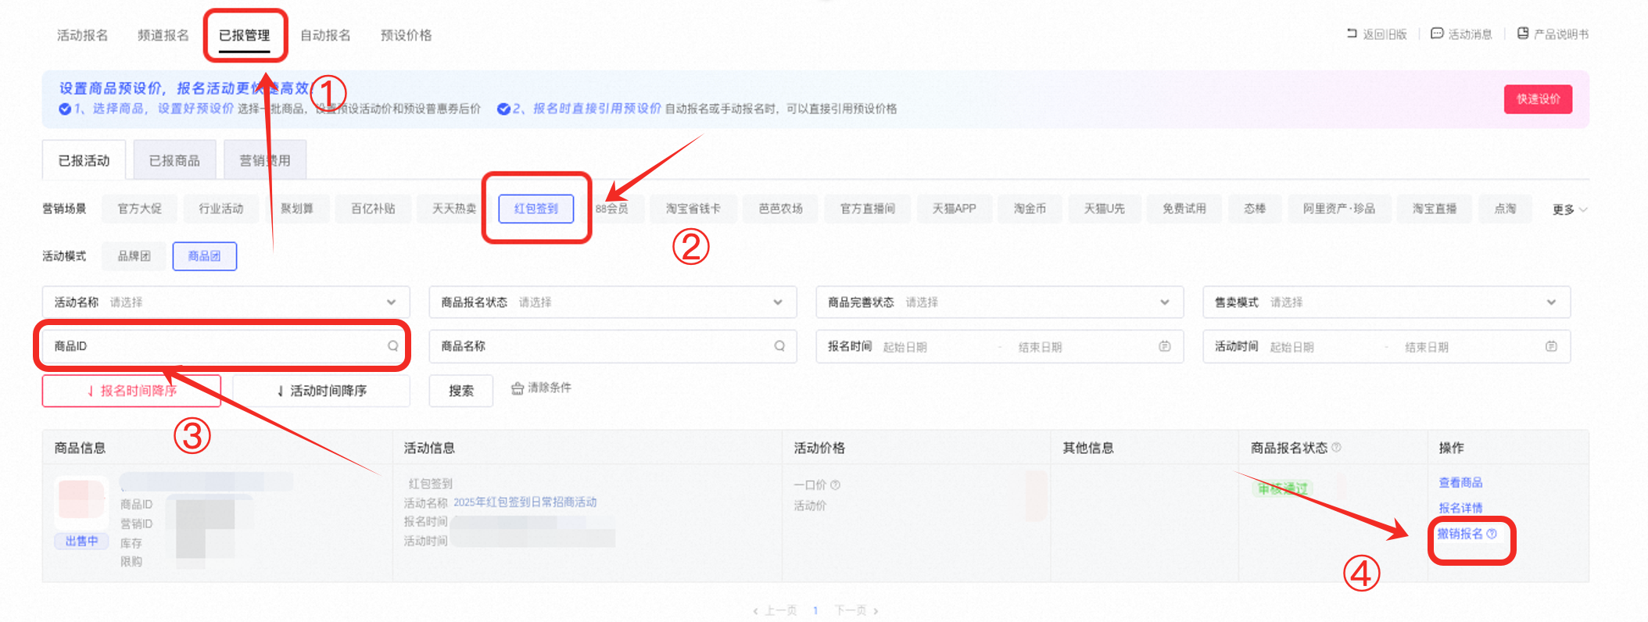Filter scene by 百亿补贴
Viewport: 1648px width, 622px height.
pos(373,209)
